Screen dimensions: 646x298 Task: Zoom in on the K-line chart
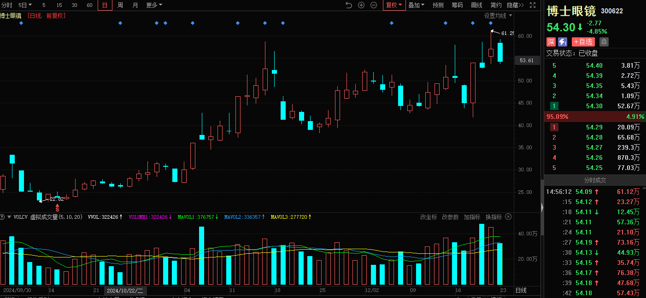pyautogui.click(x=361, y=5)
